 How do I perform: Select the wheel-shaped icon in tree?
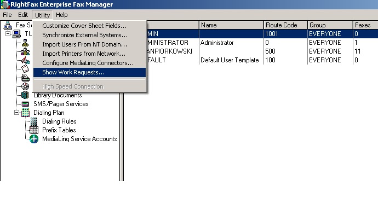click(x=25, y=86)
